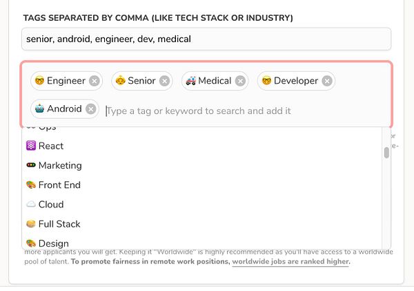Screen dimensions: 414x291
Task: Choose Front End tag option
Action: (x=59, y=185)
